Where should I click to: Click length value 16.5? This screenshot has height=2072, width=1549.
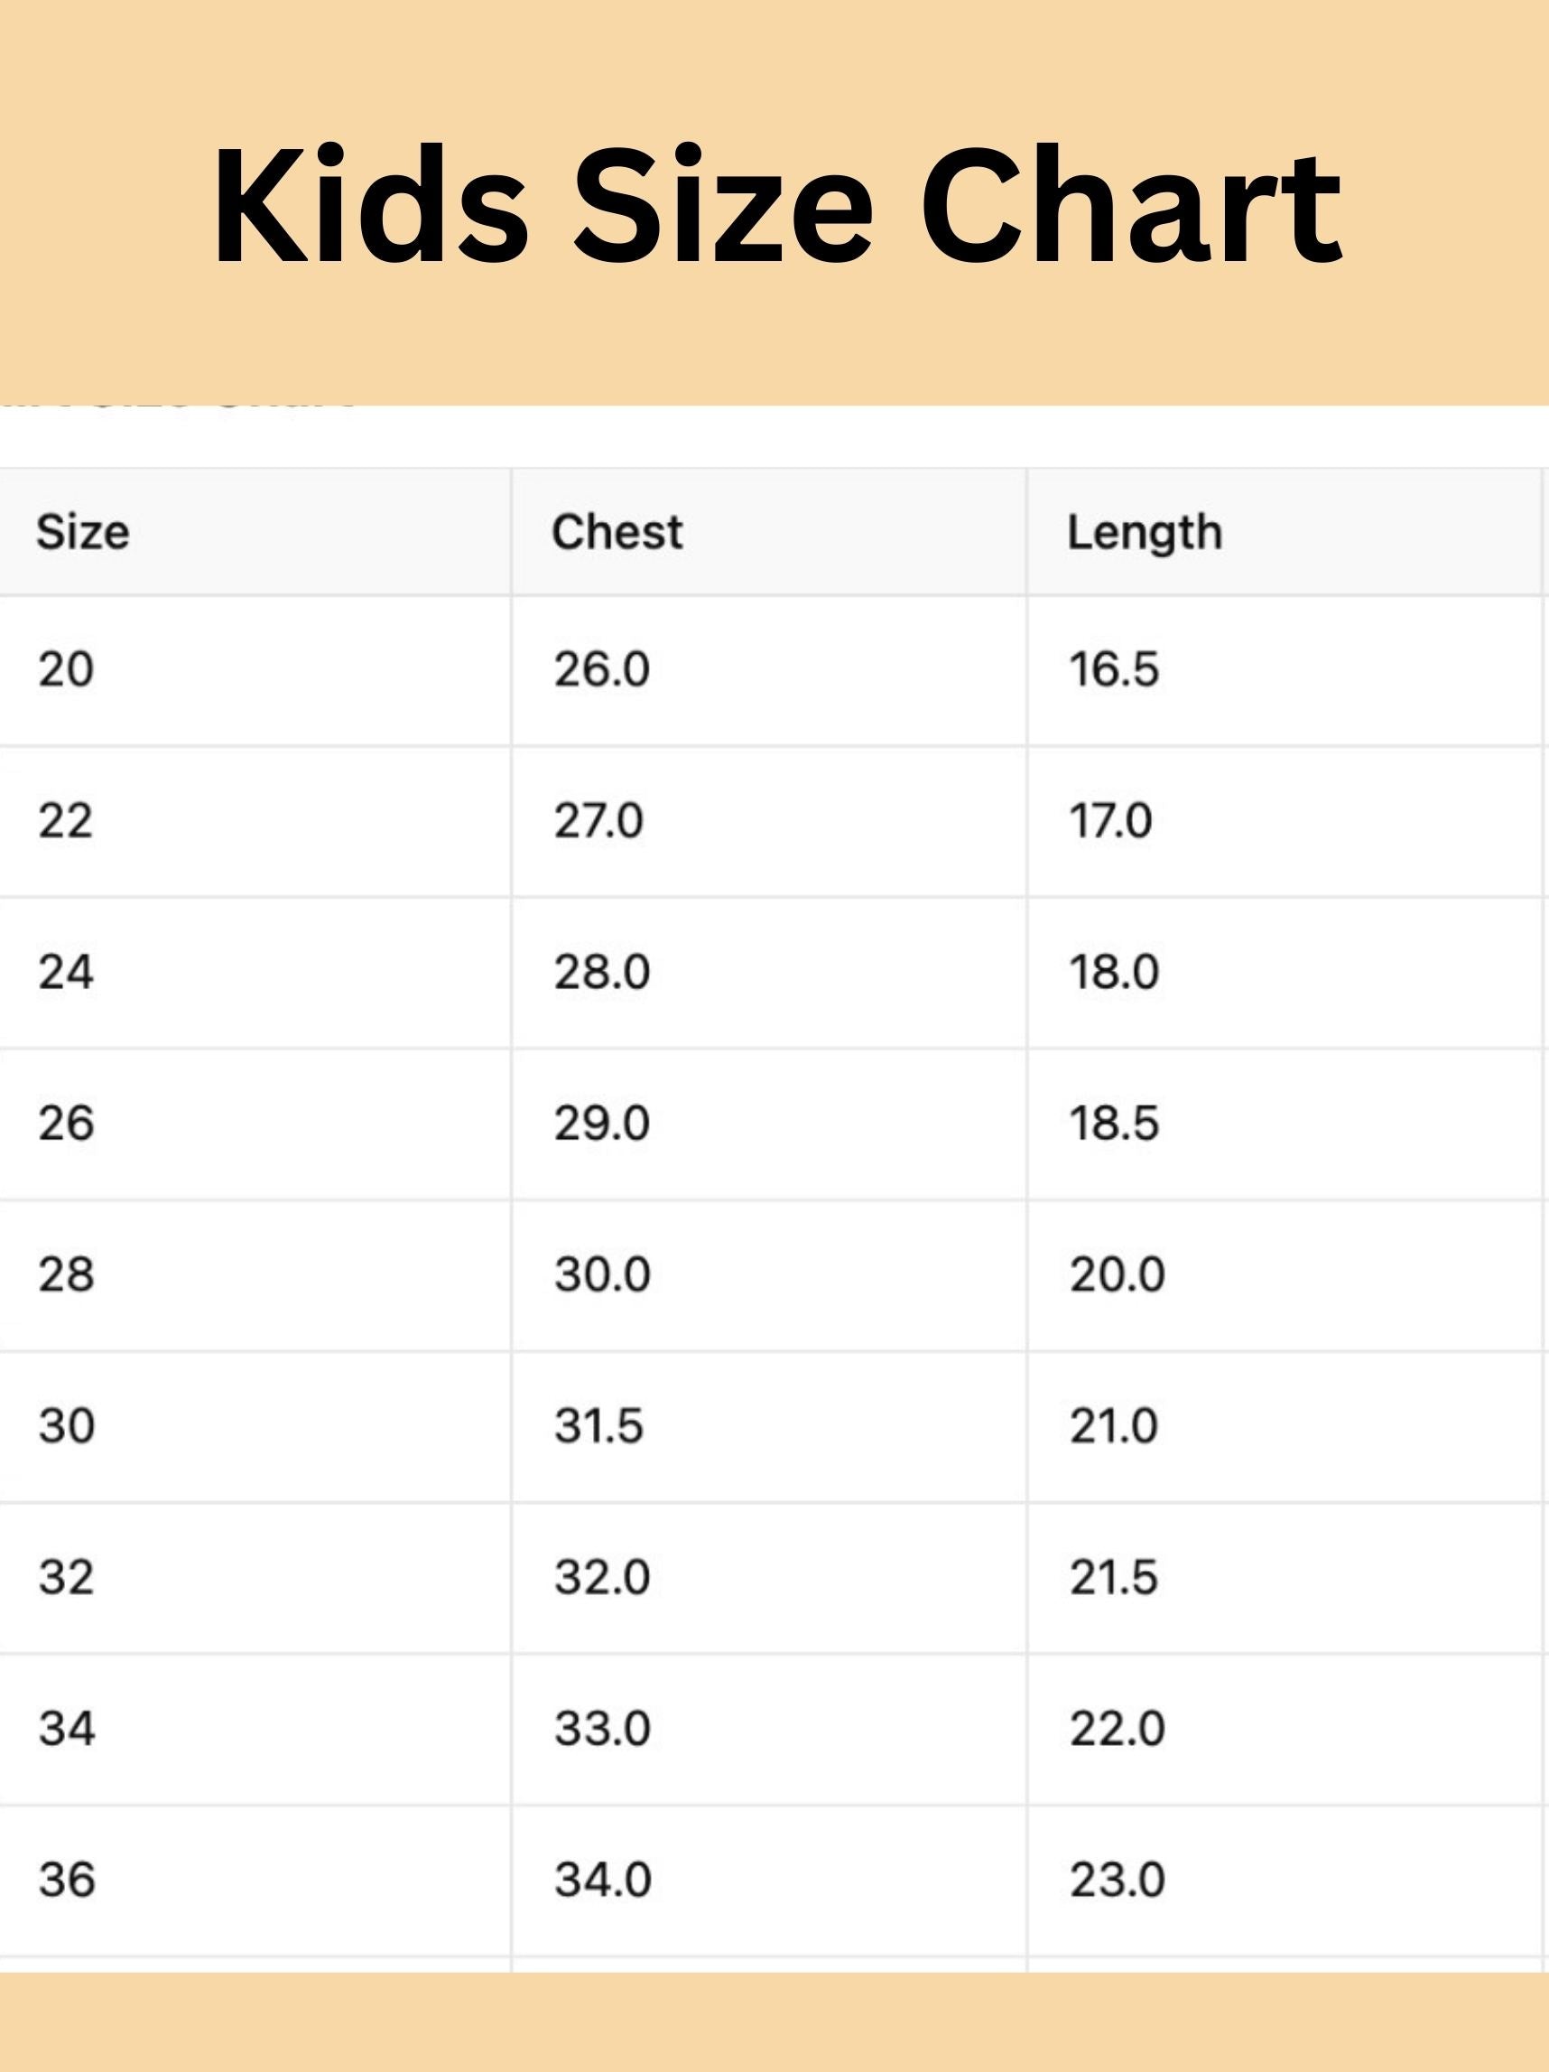click(x=1114, y=670)
